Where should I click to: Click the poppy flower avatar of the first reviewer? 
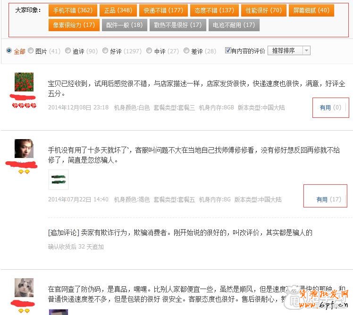[x=24, y=82]
